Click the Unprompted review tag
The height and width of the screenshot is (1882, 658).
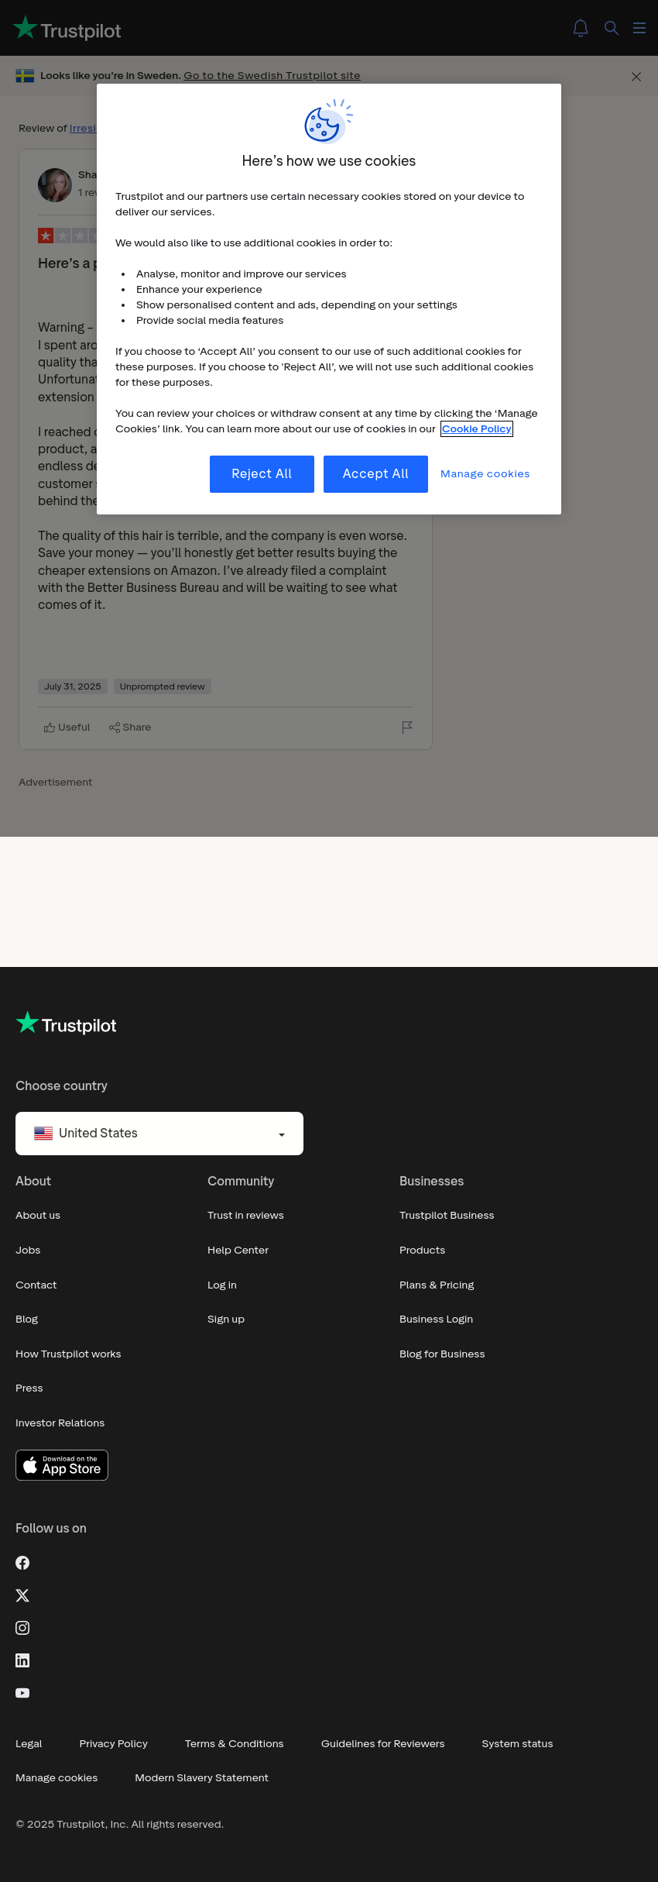click(163, 686)
